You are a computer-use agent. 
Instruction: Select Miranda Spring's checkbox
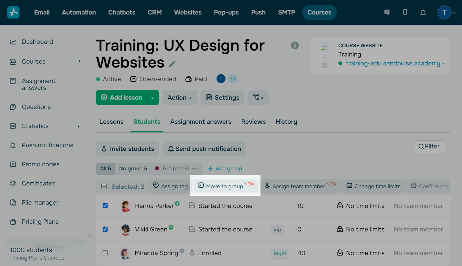[105, 253]
